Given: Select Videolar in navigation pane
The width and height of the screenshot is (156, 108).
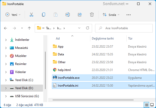Looking at the screenshot, I should [x=20, y=72].
